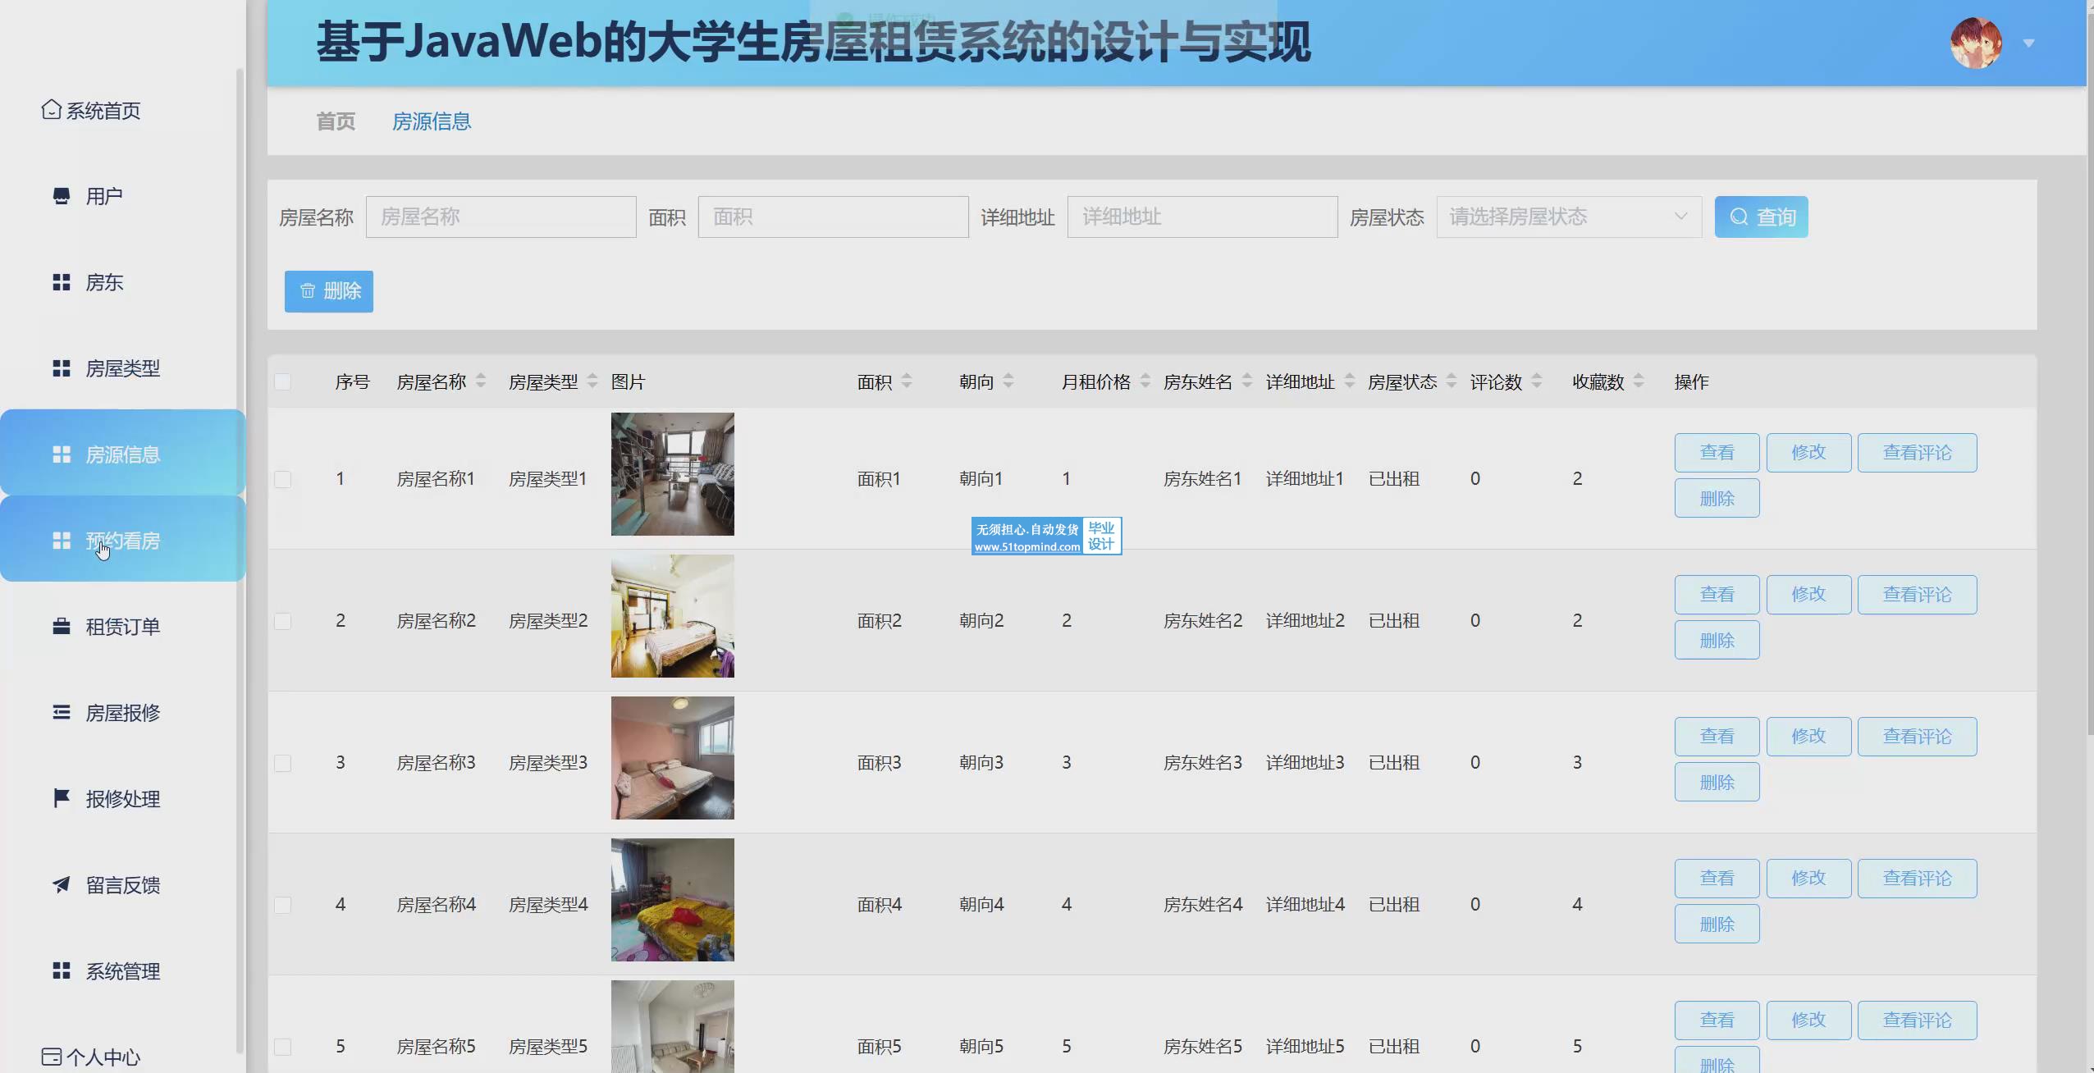Click the flag icon for 报修处理

click(x=62, y=798)
